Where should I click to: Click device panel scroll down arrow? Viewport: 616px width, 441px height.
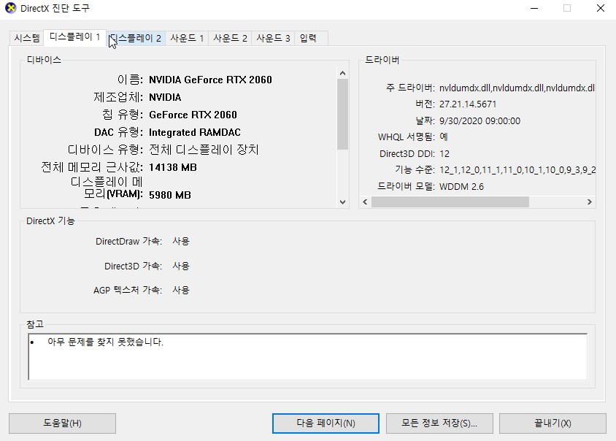coord(342,202)
